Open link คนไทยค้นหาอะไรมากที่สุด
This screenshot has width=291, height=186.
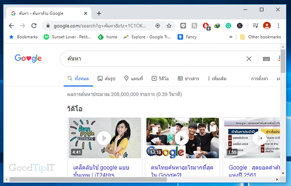click(x=182, y=171)
